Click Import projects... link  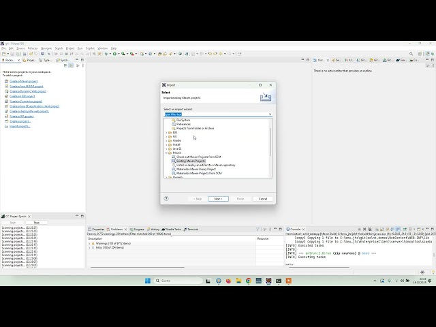tap(20, 126)
